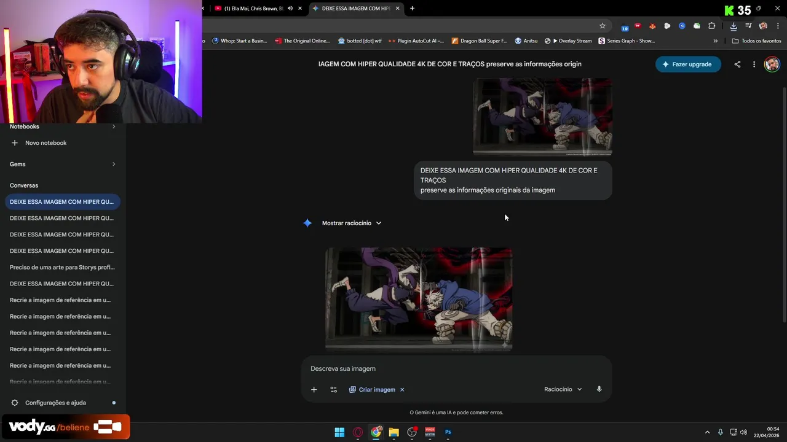The height and width of the screenshot is (442, 787).
Task: Remove the Criar imagem chip
Action: click(402, 389)
